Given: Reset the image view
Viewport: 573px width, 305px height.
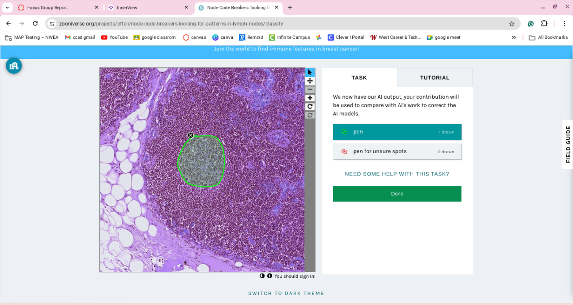Looking at the screenshot, I should tap(310, 115).
